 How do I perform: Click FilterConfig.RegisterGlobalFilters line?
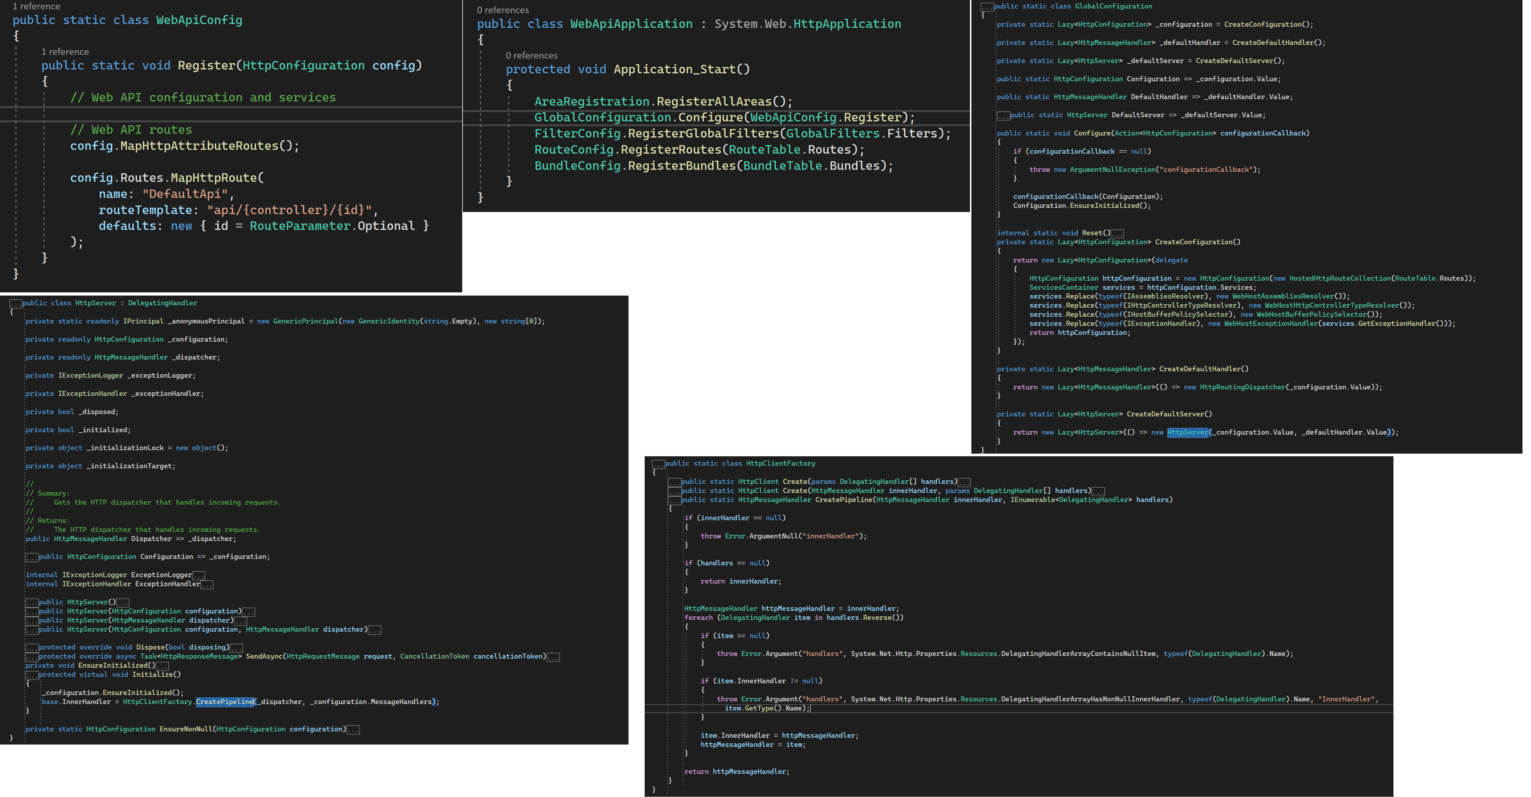coord(742,134)
